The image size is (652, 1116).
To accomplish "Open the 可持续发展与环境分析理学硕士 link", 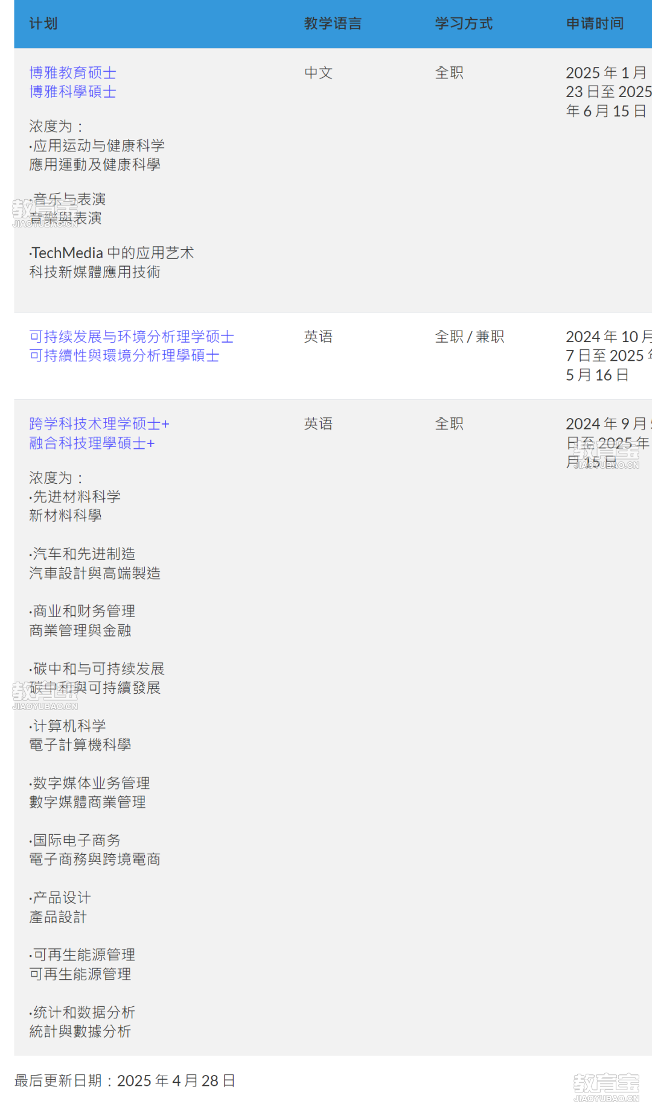I will click(132, 337).
